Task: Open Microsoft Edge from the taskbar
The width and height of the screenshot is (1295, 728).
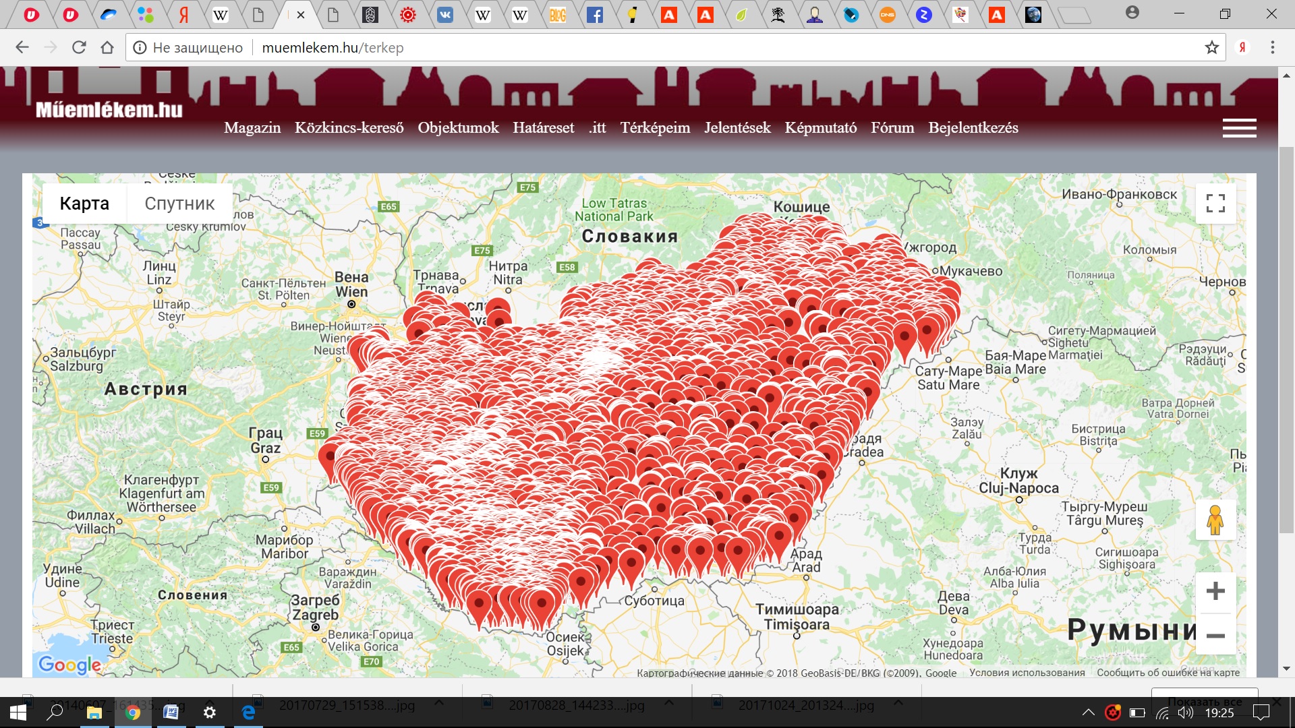Action: point(248,712)
